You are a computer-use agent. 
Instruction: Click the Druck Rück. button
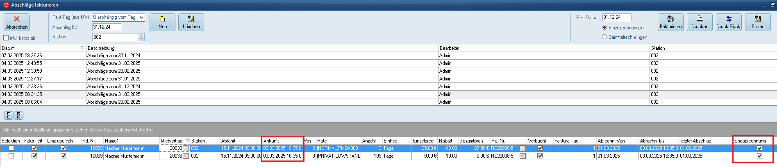[729, 22]
